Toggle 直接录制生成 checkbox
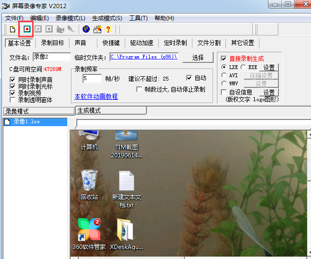The width and height of the screenshot is (311, 259). (x=224, y=59)
